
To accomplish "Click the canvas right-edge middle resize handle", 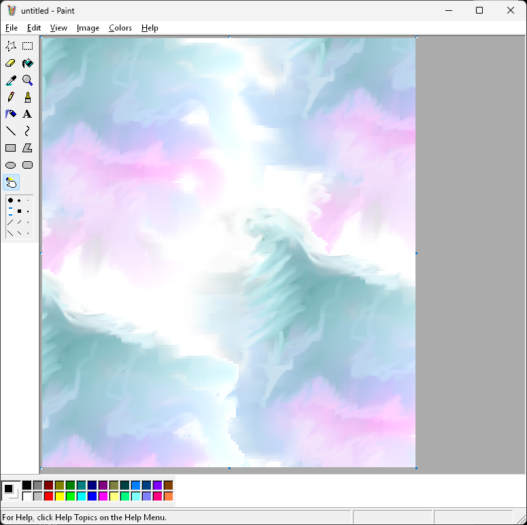I will (x=416, y=253).
